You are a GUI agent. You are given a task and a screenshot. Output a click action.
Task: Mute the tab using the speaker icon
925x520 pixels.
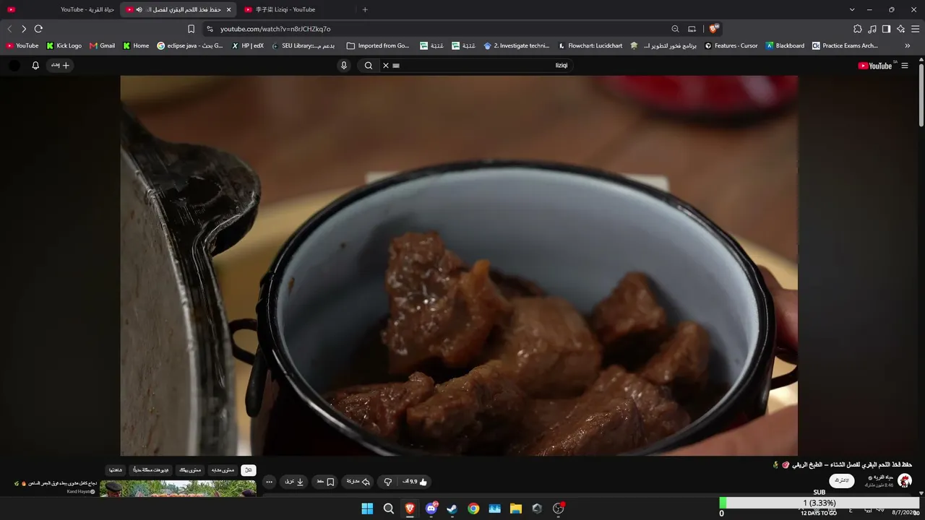click(x=139, y=9)
